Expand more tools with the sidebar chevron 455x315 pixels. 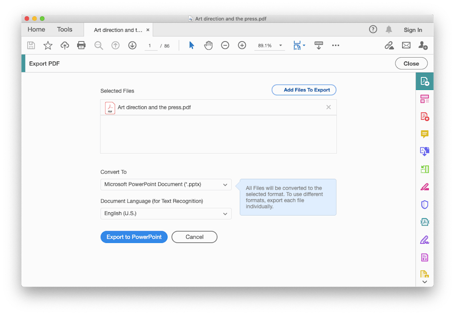pos(424,281)
